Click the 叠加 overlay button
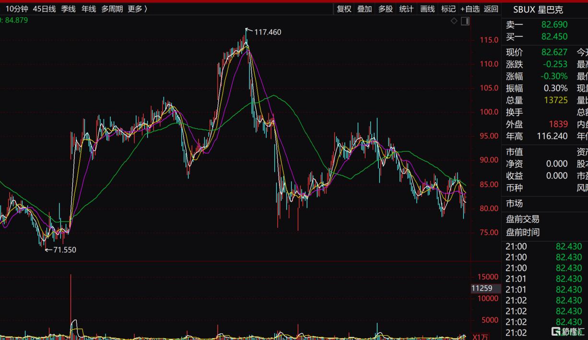Image resolution: width=588 pixels, height=340 pixels. click(x=365, y=9)
